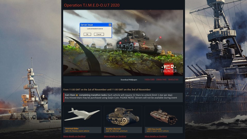247x139 pixels.
Task: Click the Operation T.I.M.E.D-O.U.T 2020 heading
Action: (92, 5)
